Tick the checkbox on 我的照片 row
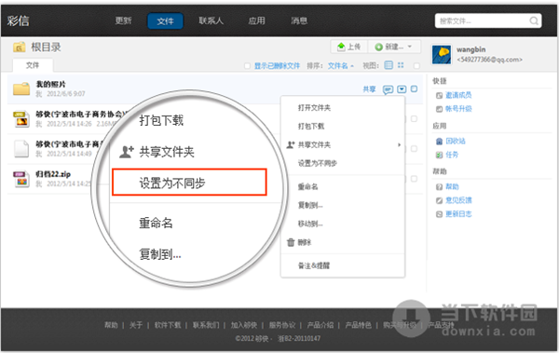Viewport: 559px width, 353px height. tap(414, 88)
